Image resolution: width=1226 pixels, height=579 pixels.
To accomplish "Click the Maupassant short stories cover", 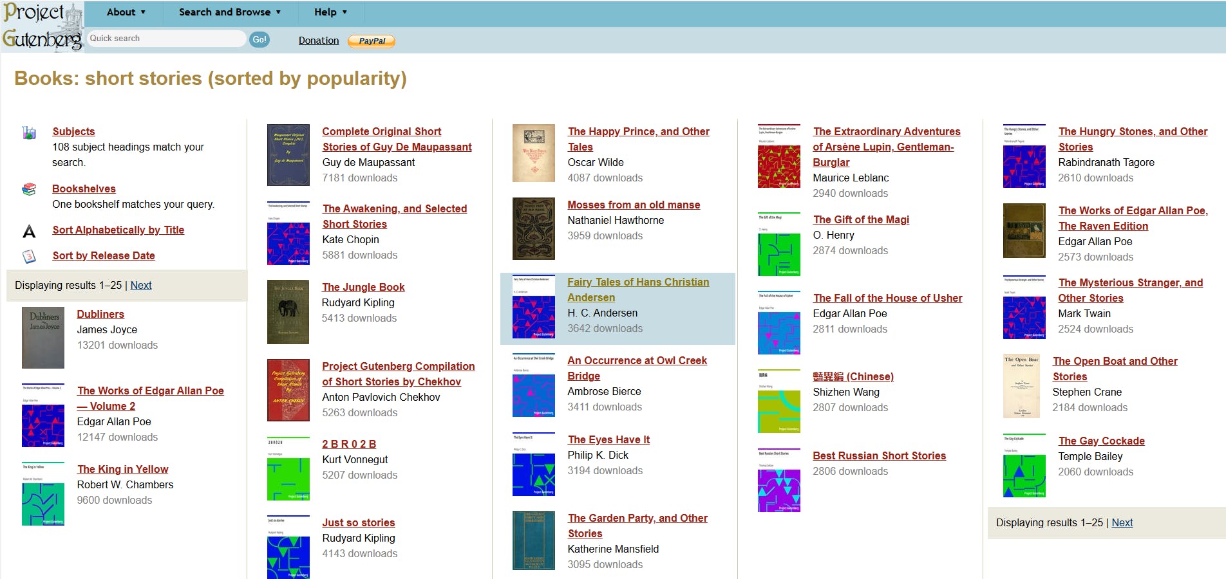I will point(288,155).
